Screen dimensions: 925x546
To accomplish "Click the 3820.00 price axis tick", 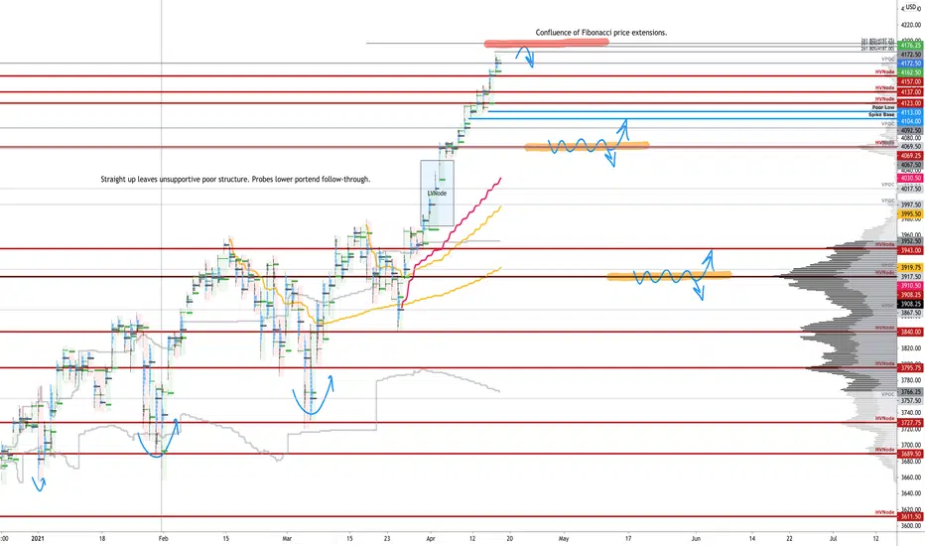I will pos(911,348).
